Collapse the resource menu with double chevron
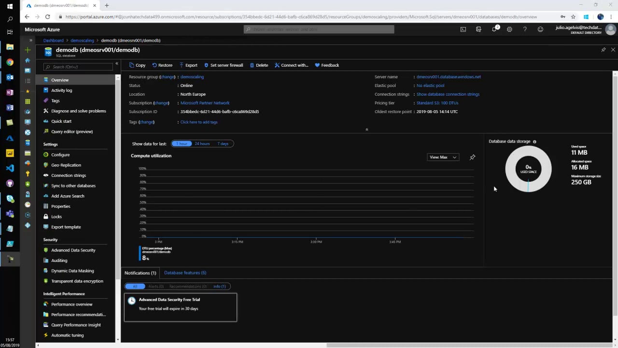Viewport: 618px width, 348px height. point(116,64)
